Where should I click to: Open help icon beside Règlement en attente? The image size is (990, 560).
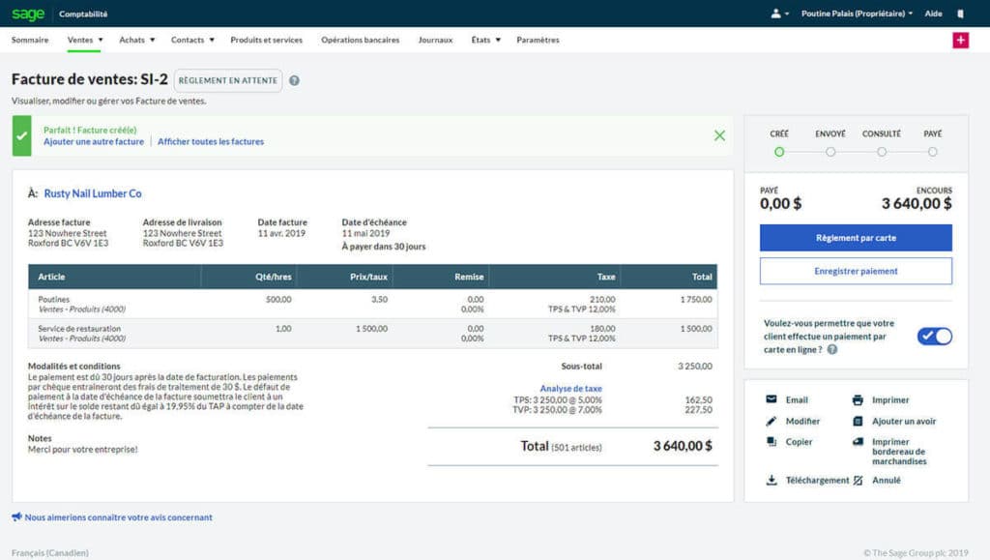294,81
